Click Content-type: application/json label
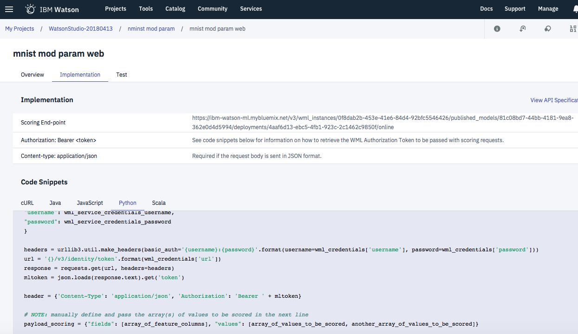Image resolution: width=578 pixels, height=334 pixels. pyautogui.click(x=59, y=156)
